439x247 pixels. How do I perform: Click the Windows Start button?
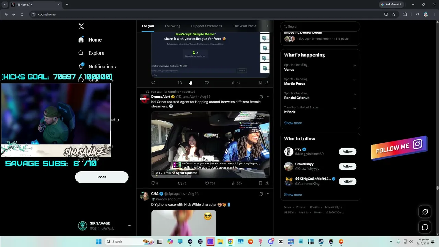point(98,242)
